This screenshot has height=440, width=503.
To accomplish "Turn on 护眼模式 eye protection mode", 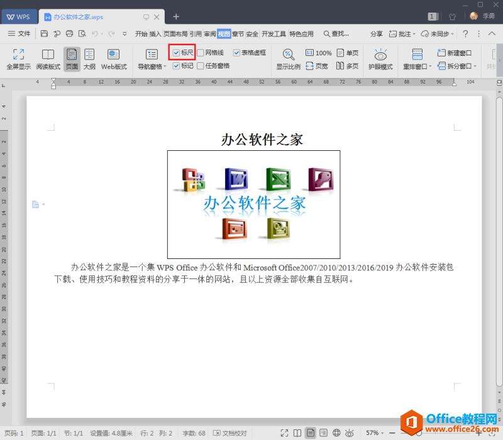I will [x=380, y=59].
